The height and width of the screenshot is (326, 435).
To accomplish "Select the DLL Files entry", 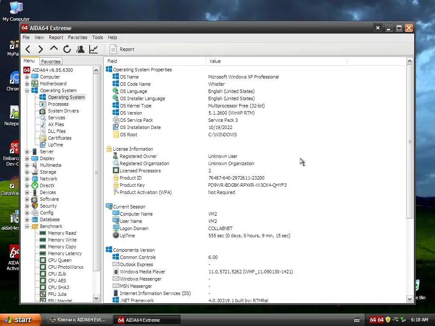I will click(56, 131).
